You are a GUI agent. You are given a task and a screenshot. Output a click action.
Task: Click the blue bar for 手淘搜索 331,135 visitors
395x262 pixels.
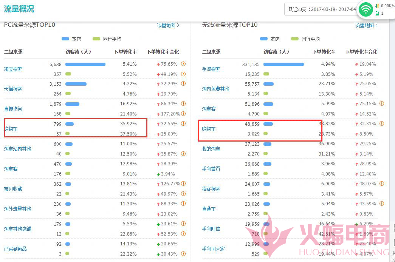tap(283, 65)
